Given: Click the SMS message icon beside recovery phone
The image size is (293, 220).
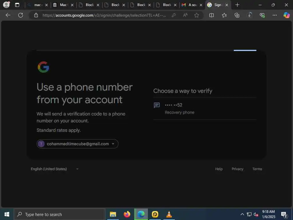Looking at the screenshot, I should 157,105.
